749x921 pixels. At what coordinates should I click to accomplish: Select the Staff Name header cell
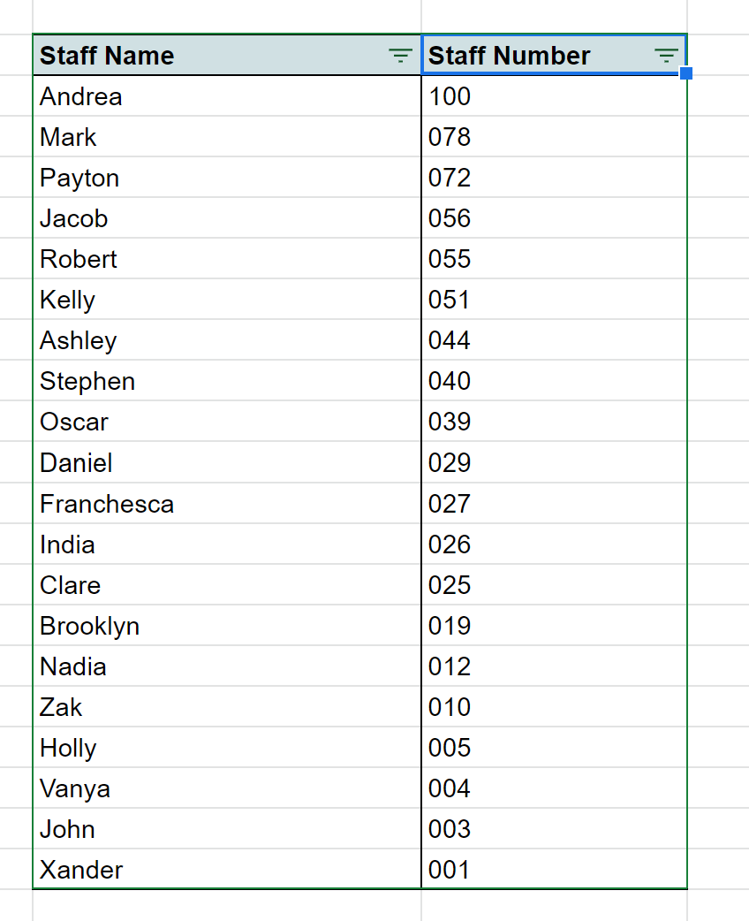click(227, 55)
